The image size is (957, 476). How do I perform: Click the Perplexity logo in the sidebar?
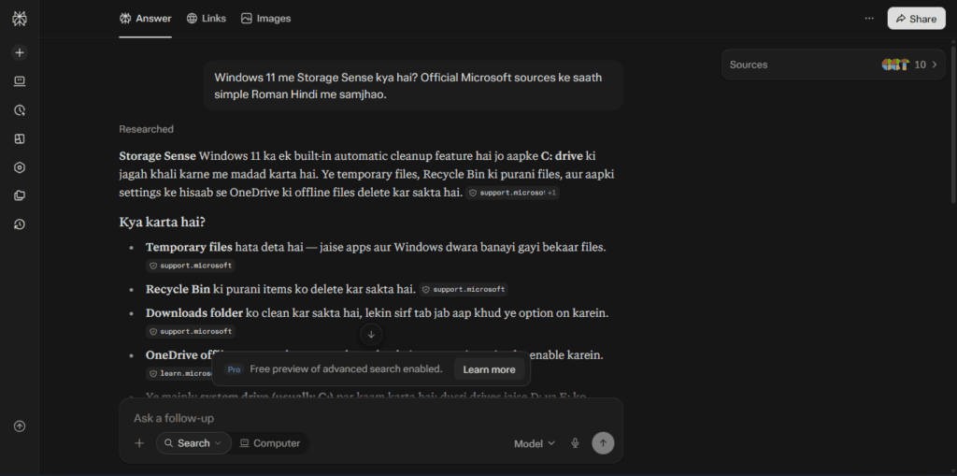tap(20, 19)
